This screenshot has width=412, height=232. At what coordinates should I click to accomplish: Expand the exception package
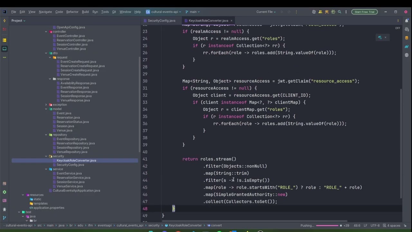[46, 105]
